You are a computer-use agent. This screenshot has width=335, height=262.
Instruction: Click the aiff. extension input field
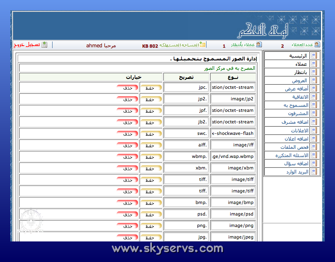tap(186, 145)
